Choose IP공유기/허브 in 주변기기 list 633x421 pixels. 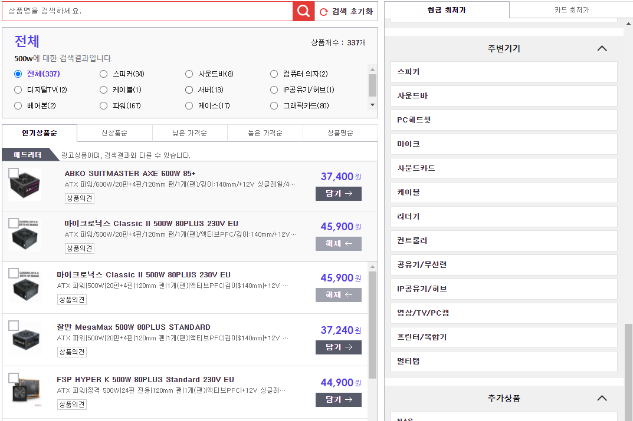504,289
